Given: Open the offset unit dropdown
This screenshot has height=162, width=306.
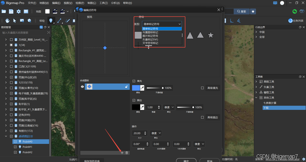Looking at the screenshot, I should (199, 144).
